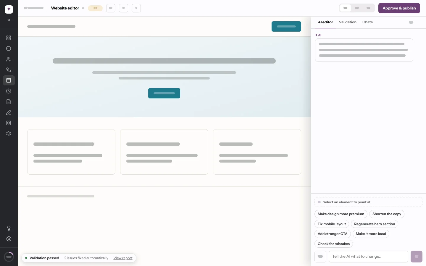
Task: Open the workflow nodes sidebar icon
Action: (9, 70)
